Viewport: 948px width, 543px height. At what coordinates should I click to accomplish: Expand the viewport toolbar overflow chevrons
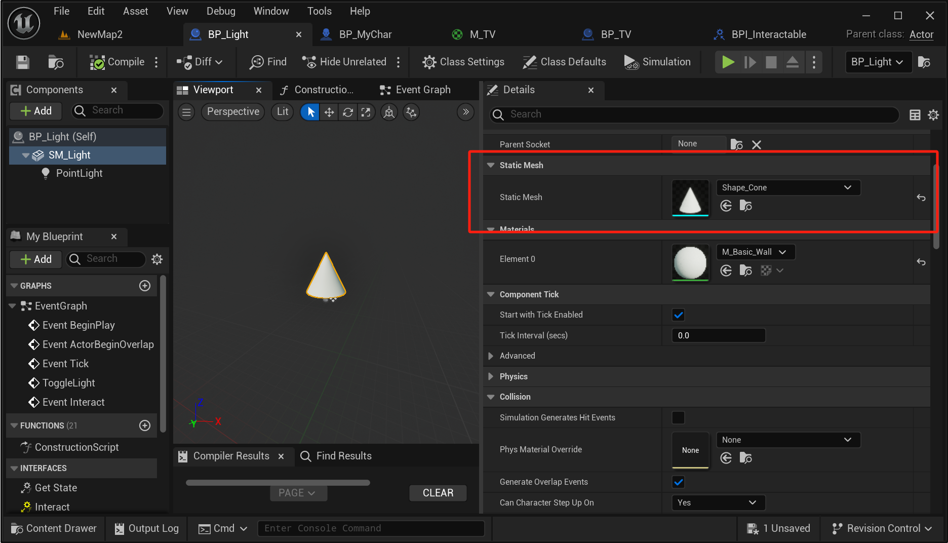coord(465,112)
